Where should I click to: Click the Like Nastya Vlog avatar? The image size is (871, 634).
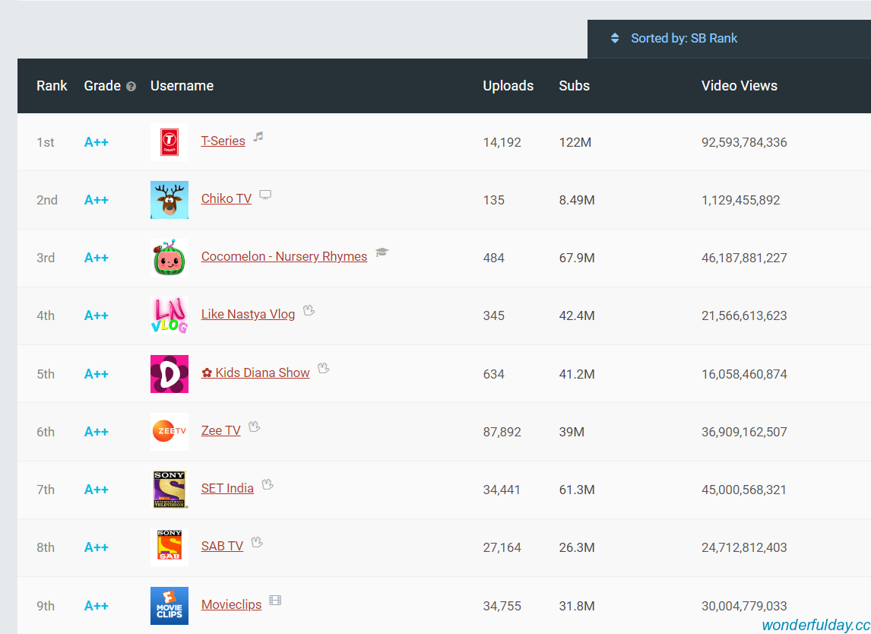169,315
